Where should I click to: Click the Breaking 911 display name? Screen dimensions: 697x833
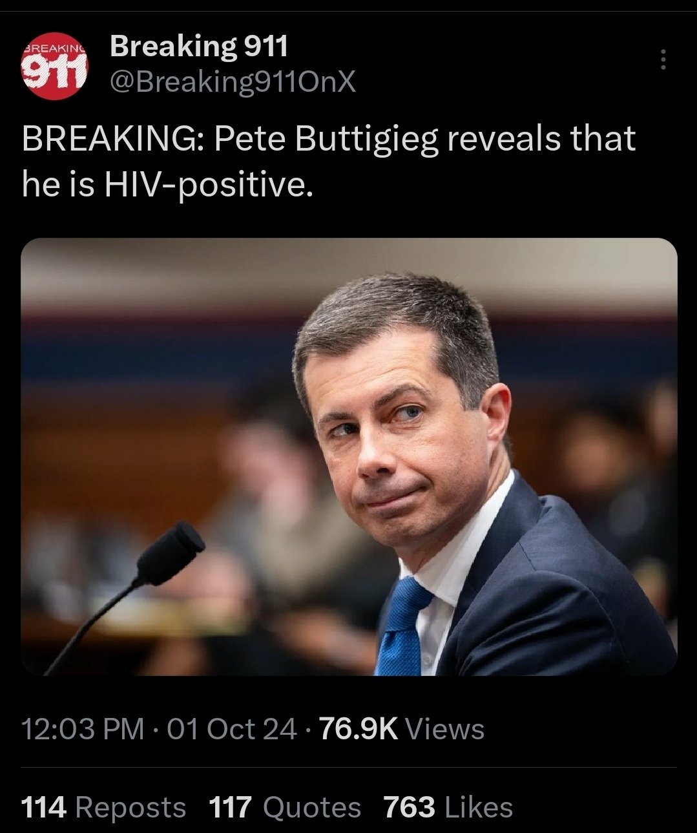(x=199, y=46)
